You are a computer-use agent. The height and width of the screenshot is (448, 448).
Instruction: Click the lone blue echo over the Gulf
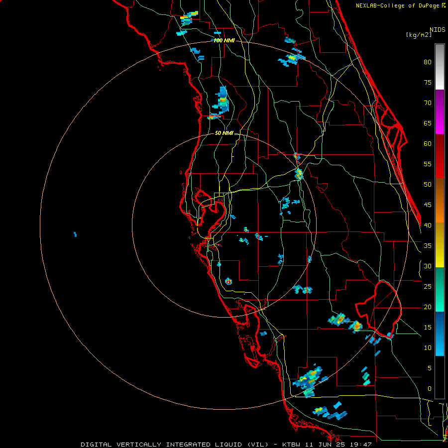75,234
